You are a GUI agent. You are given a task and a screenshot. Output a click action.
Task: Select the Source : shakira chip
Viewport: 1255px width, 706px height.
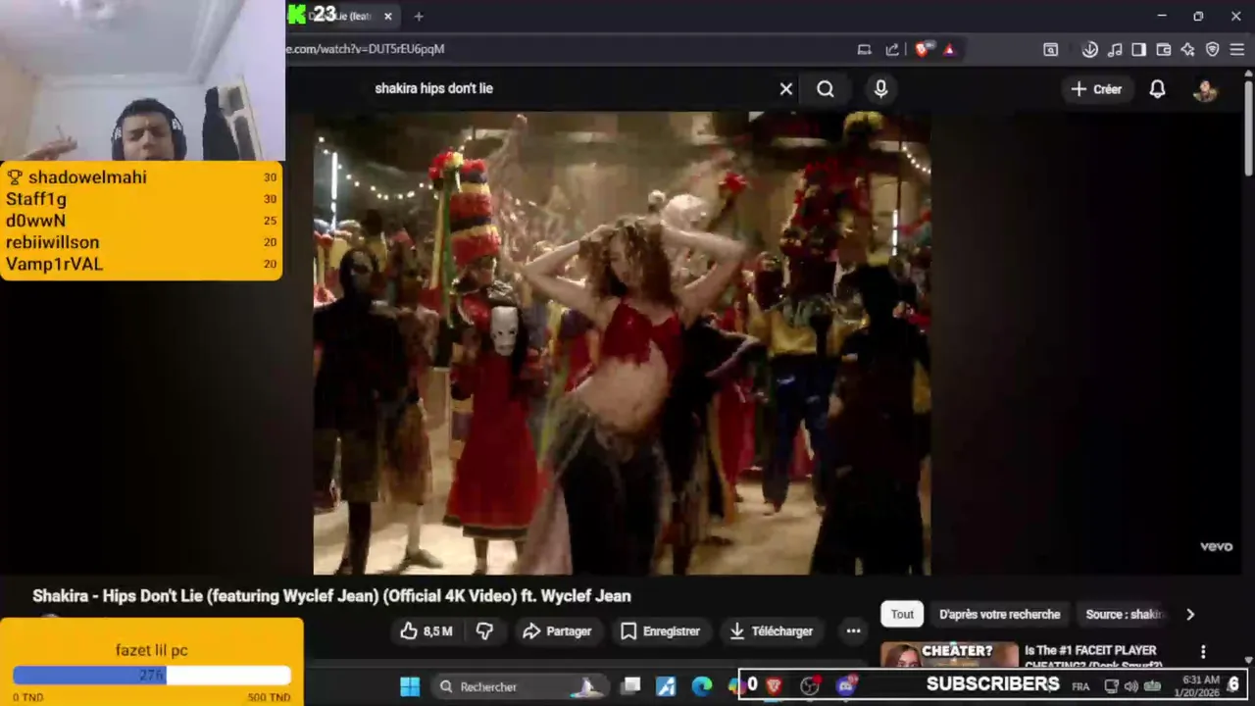click(1125, 615)
